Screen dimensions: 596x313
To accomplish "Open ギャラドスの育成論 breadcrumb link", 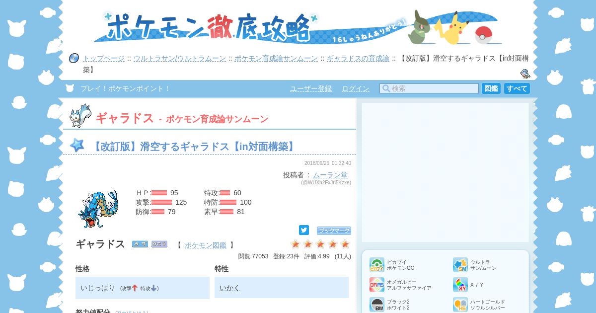I will point(358,58).
